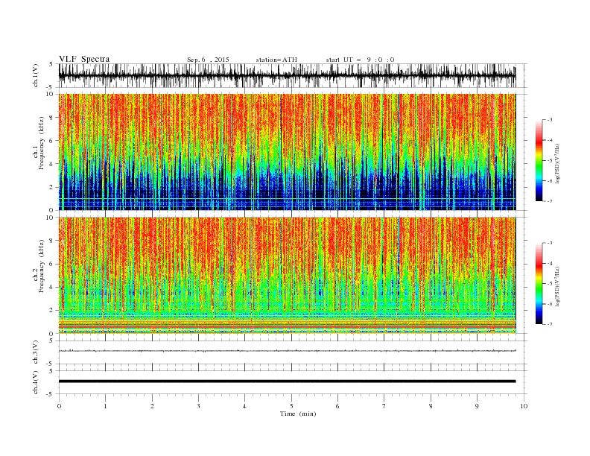Click the ch.1 spectrogram color scale bar
The height and width of the screenshot is (456, 590).
(x=539, y=161)
